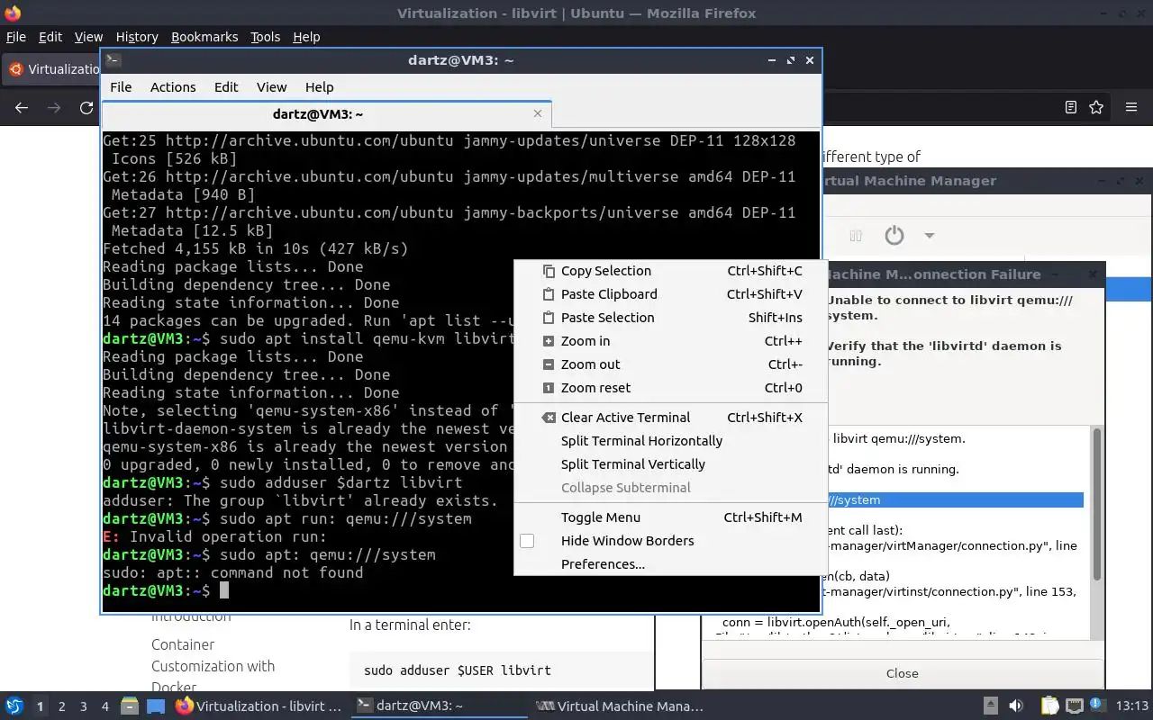Open the clipboard manager tray icon

1049,706
